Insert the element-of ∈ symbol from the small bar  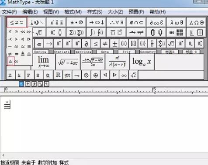click(39, 44)
